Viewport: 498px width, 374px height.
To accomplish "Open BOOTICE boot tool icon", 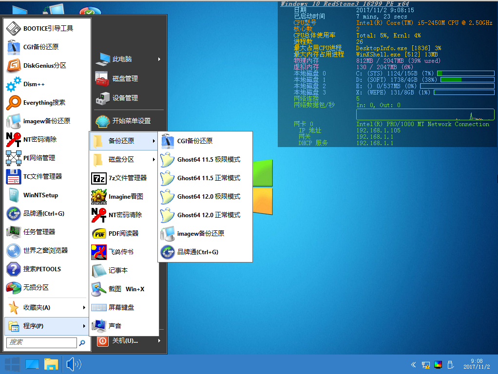I will [x=14, y=28].
